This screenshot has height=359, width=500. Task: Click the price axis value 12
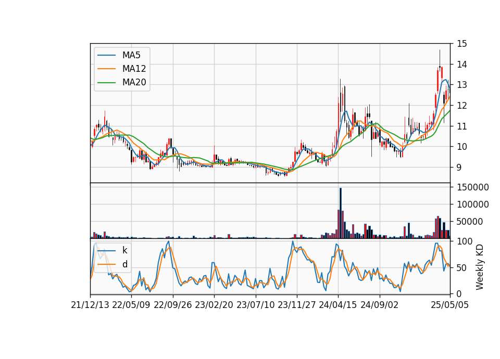[462, 106]
